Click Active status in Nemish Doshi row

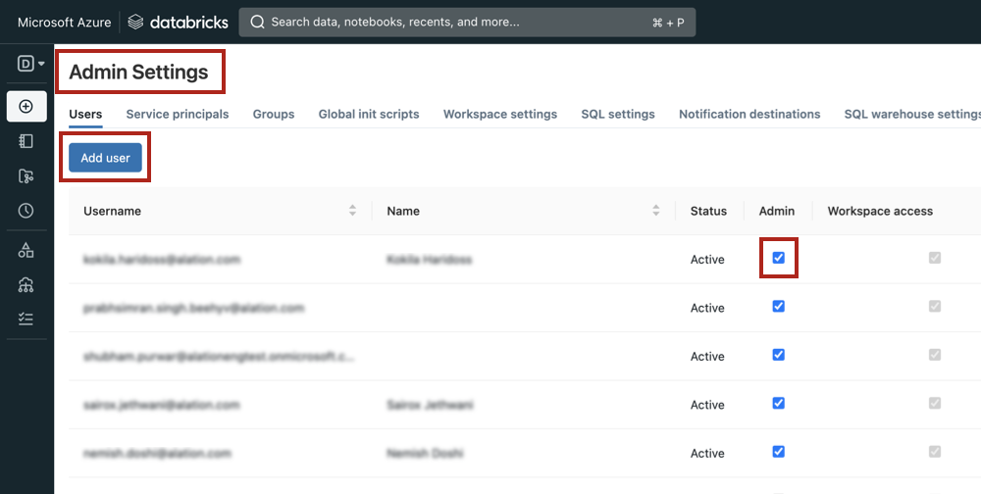707,454
